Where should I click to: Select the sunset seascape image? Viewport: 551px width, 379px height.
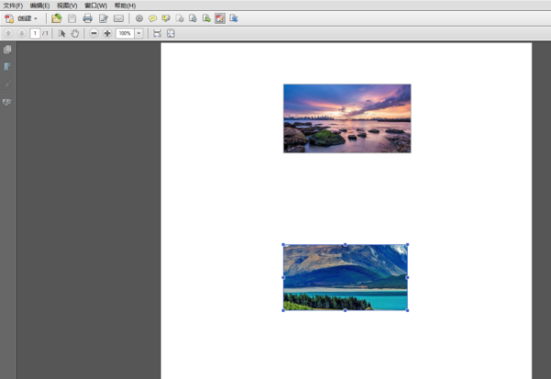click(x=347, y=118)
